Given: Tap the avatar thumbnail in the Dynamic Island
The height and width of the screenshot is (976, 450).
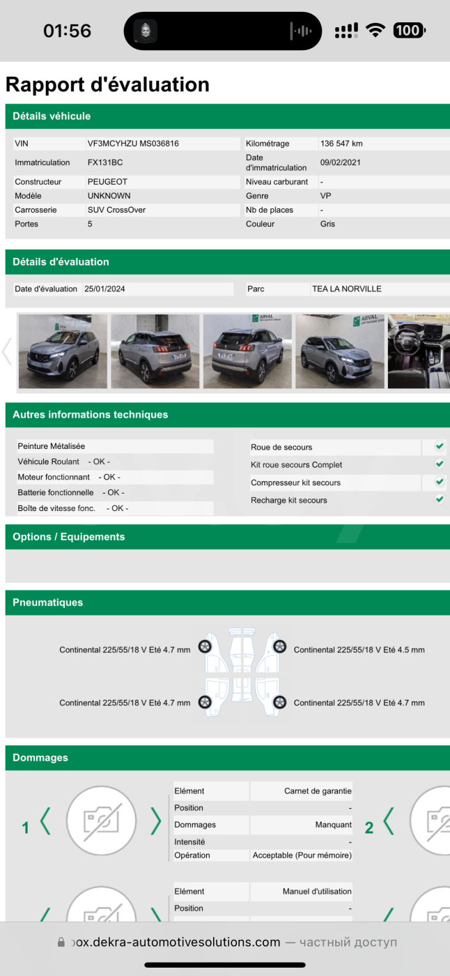Looking at the screenshot, I should 145,31.
